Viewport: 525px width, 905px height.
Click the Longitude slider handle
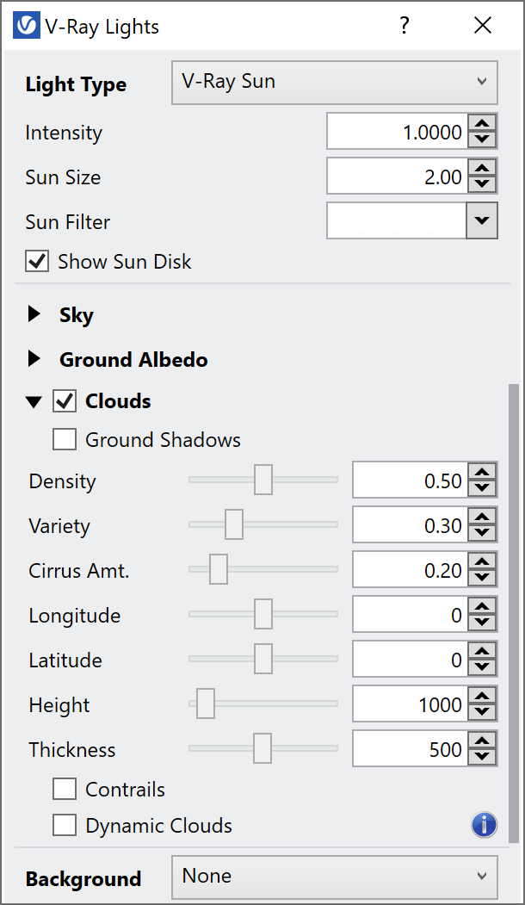click(263, 614)
